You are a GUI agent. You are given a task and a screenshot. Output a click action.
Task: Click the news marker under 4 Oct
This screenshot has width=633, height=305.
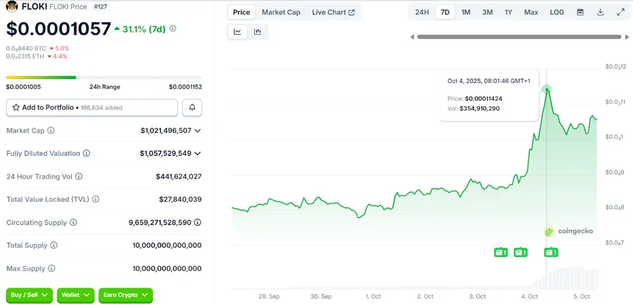coord(550,252)
